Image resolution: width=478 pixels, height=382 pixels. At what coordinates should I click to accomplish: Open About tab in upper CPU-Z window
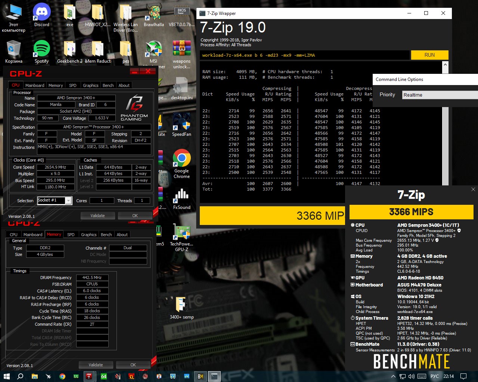pos(124,85)
